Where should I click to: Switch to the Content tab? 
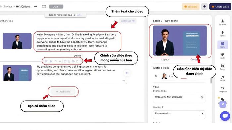click(x=194, y=60)
